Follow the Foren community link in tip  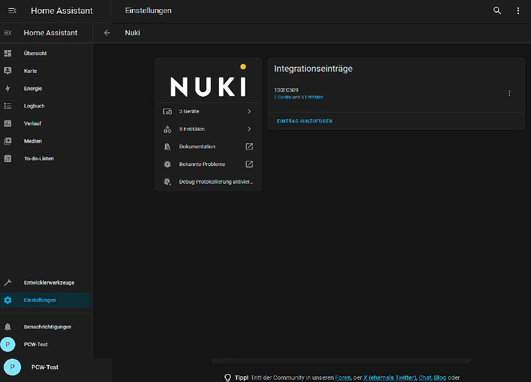pyautogui.click(x=343, y=377)
